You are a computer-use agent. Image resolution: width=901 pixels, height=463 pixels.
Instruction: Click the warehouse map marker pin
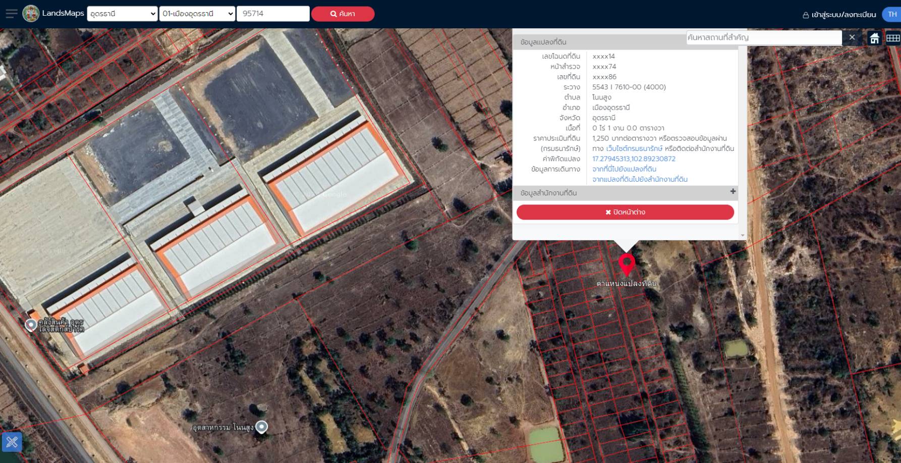pos(31,325)
